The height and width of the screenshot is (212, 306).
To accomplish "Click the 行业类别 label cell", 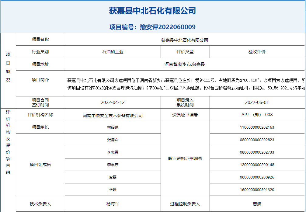I will (40, 52).
